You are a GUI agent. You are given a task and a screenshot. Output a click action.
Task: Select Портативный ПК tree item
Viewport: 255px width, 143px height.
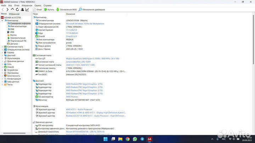(17, 41)
